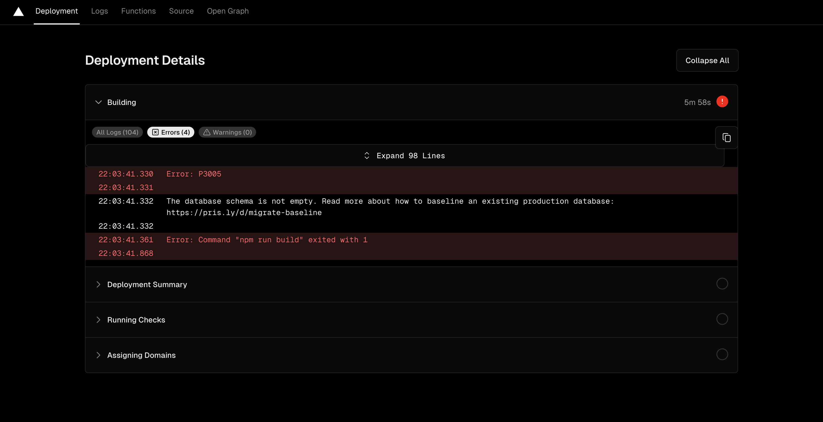This screenshot has height=422, width=823.
Task: Open the Source tab
Action: [181, 11]
